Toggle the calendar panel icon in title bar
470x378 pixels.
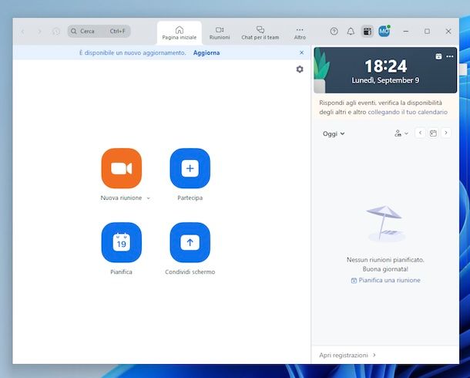point(368,31)
